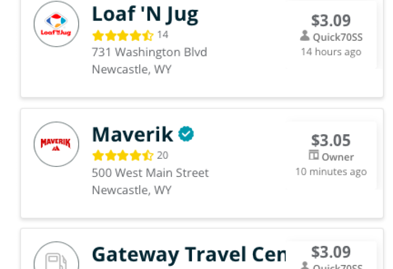Open the Loaf 'N Jug station title
393x269 pixels.
click(145, 15)
